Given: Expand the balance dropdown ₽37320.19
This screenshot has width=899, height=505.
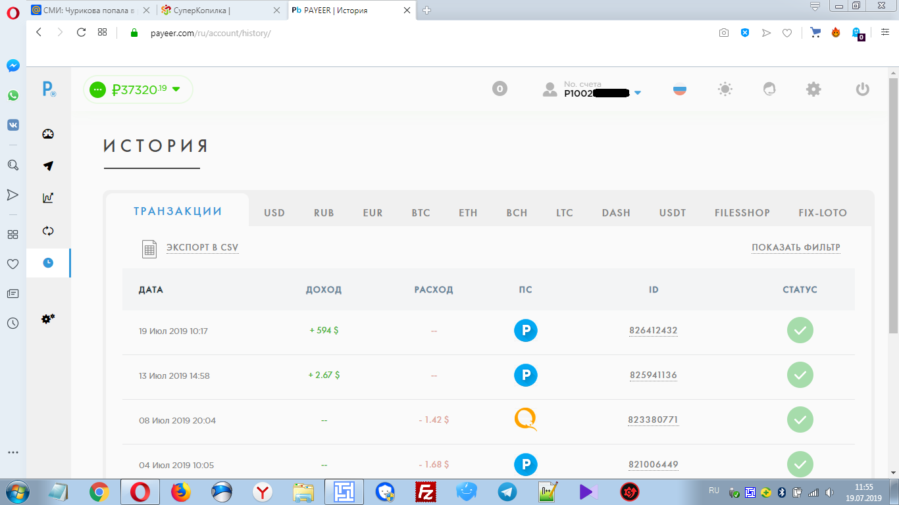Looking at the screenshot, I should click(x=138, y=89).
